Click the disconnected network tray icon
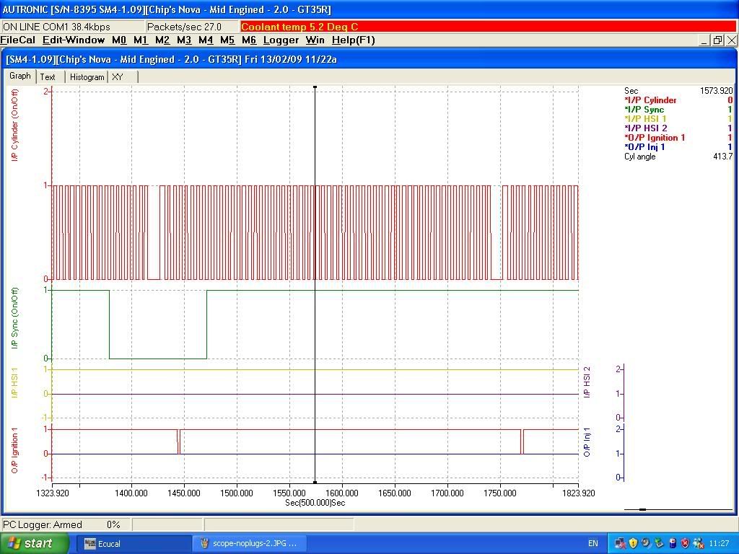739x554 pixels. 620,544
